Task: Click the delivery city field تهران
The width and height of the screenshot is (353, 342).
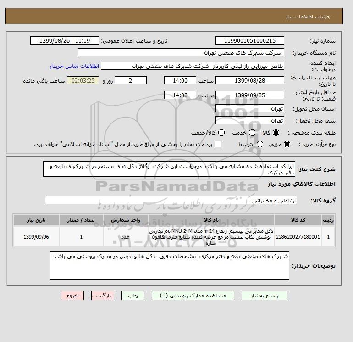Action: [x=250, y=121]
